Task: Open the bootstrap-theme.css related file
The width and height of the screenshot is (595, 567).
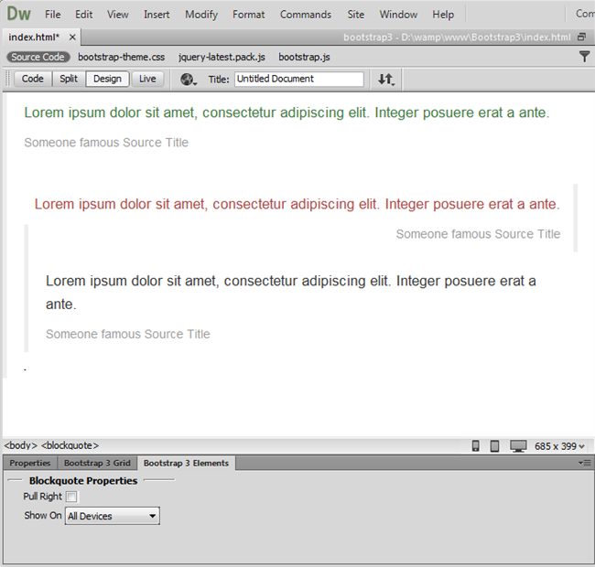Action: [x=122, y=57]
